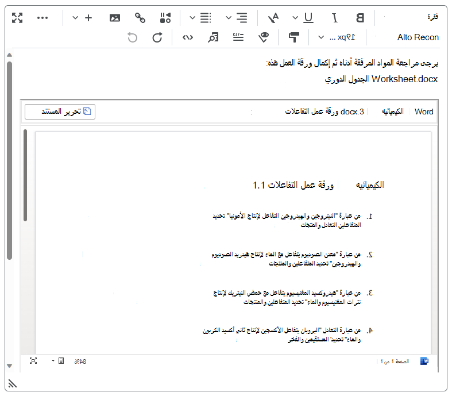
Task: Toggle italic formatting
Action: tap(334, 18)
